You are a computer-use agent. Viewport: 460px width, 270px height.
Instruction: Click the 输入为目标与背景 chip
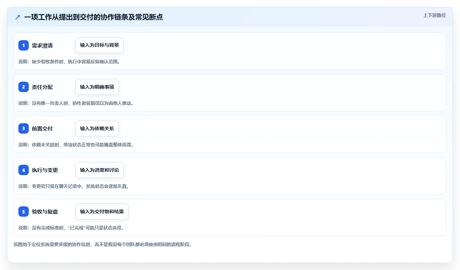(x=99, y=45)
